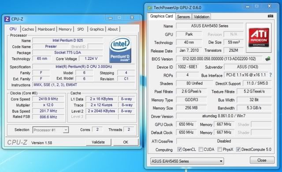Click the Close button in GPU-Z
The width and height of the screenshot is (282, 172).
pos(262,160)
